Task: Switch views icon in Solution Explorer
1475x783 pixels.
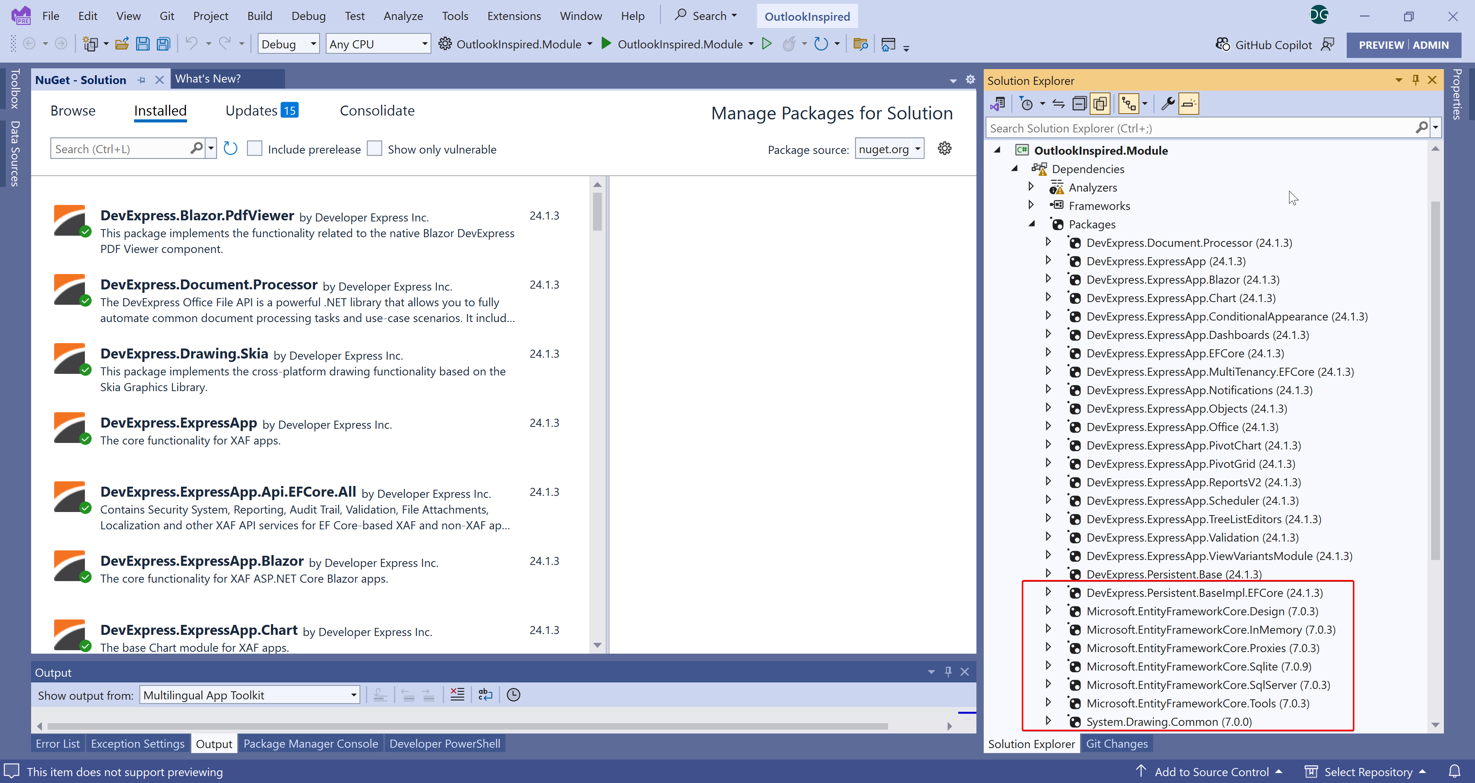Action: 998,104
